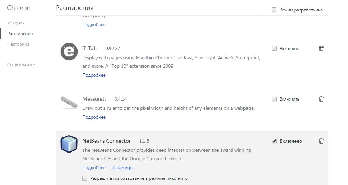Open NetBeans Connector Параметры link

tap(123, 168)
